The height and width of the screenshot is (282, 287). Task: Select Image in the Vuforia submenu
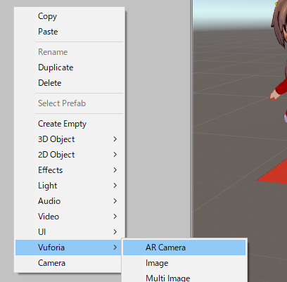tap(184, 263)
